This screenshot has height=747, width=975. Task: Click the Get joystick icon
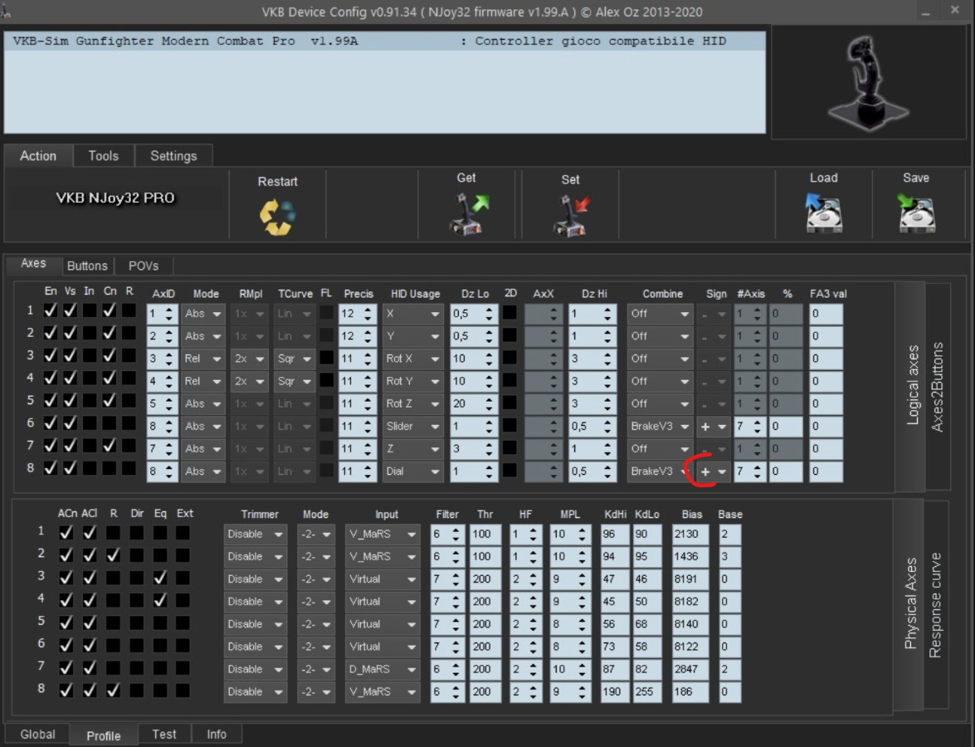468,214
